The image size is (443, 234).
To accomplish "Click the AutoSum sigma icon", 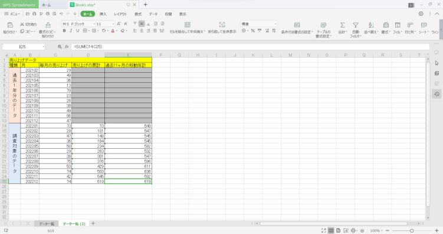I will [342, 25].
